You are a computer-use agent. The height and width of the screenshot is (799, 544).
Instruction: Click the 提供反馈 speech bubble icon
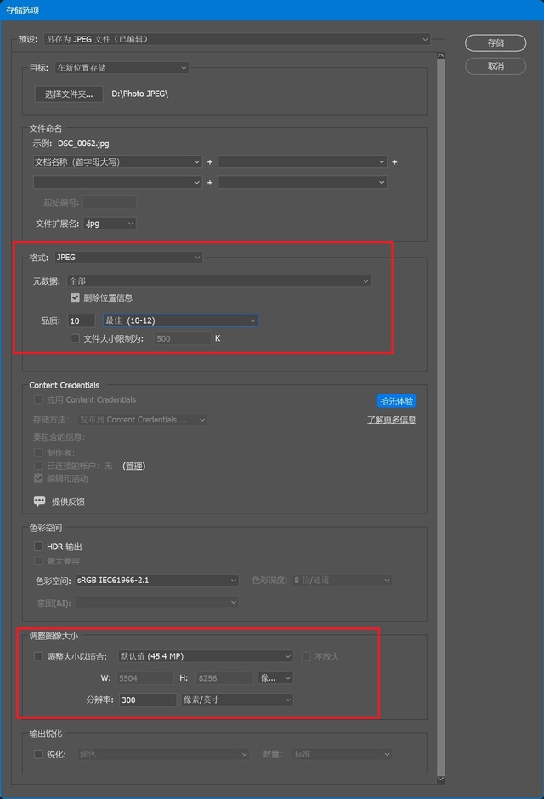tap(39, 501)
